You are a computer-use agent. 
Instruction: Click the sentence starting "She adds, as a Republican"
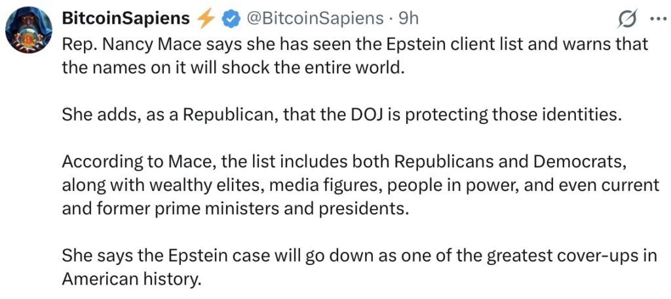pyautogui.click(x=340, y=115)
